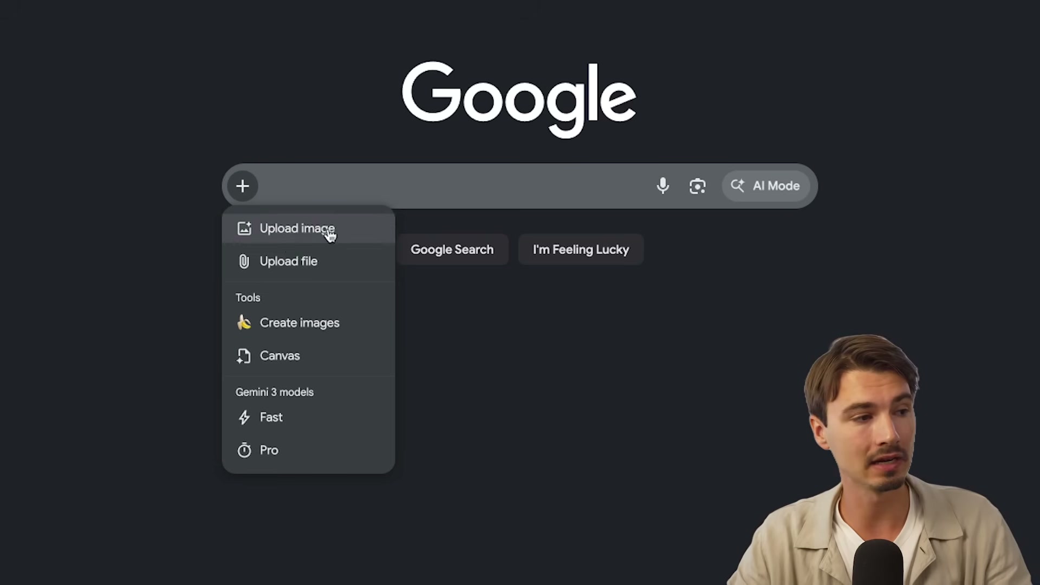
Task: Open Google Lens image search icon
Action: click(x=697, y=186)
